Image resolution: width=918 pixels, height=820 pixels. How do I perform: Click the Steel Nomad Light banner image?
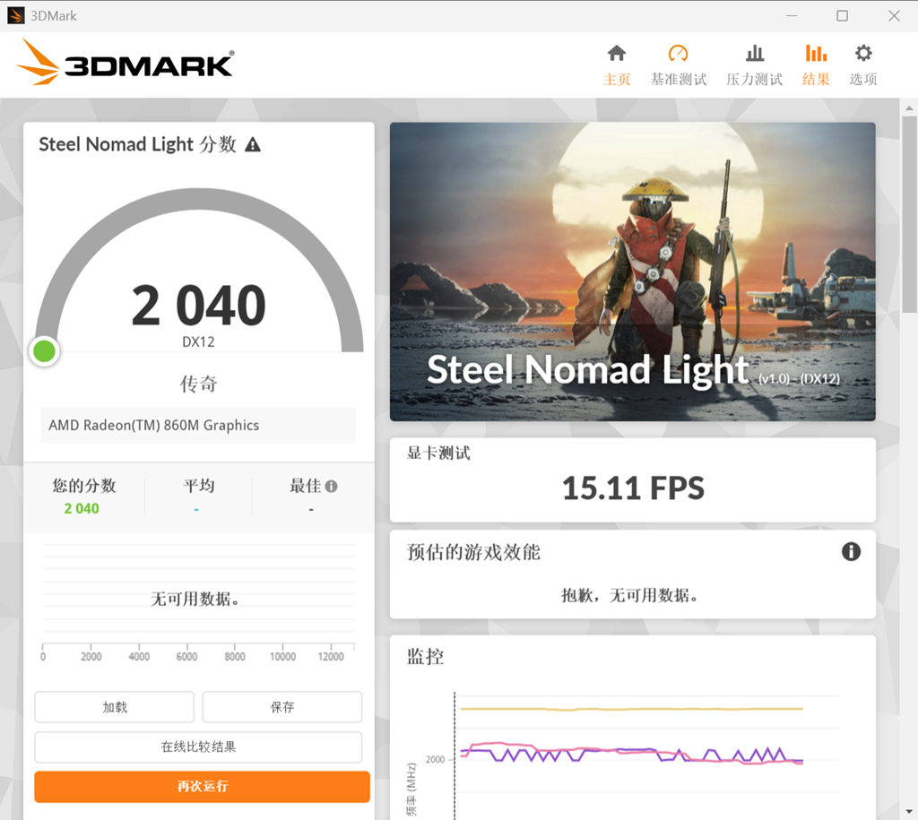[633, 272]
